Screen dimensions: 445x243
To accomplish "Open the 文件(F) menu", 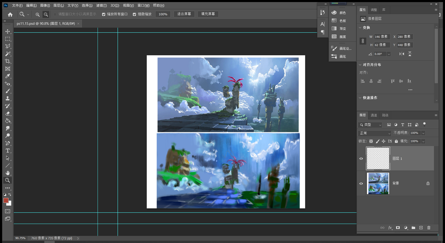I will click(x=17, y=5).
